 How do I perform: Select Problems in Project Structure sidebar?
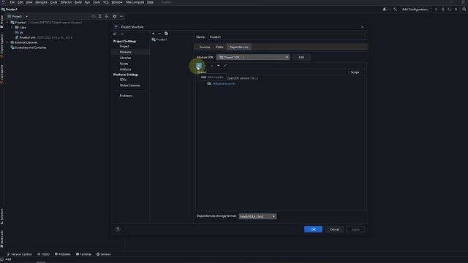point(126,96)
